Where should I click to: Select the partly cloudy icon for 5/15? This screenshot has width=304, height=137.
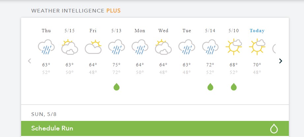[x=70, y=47]
